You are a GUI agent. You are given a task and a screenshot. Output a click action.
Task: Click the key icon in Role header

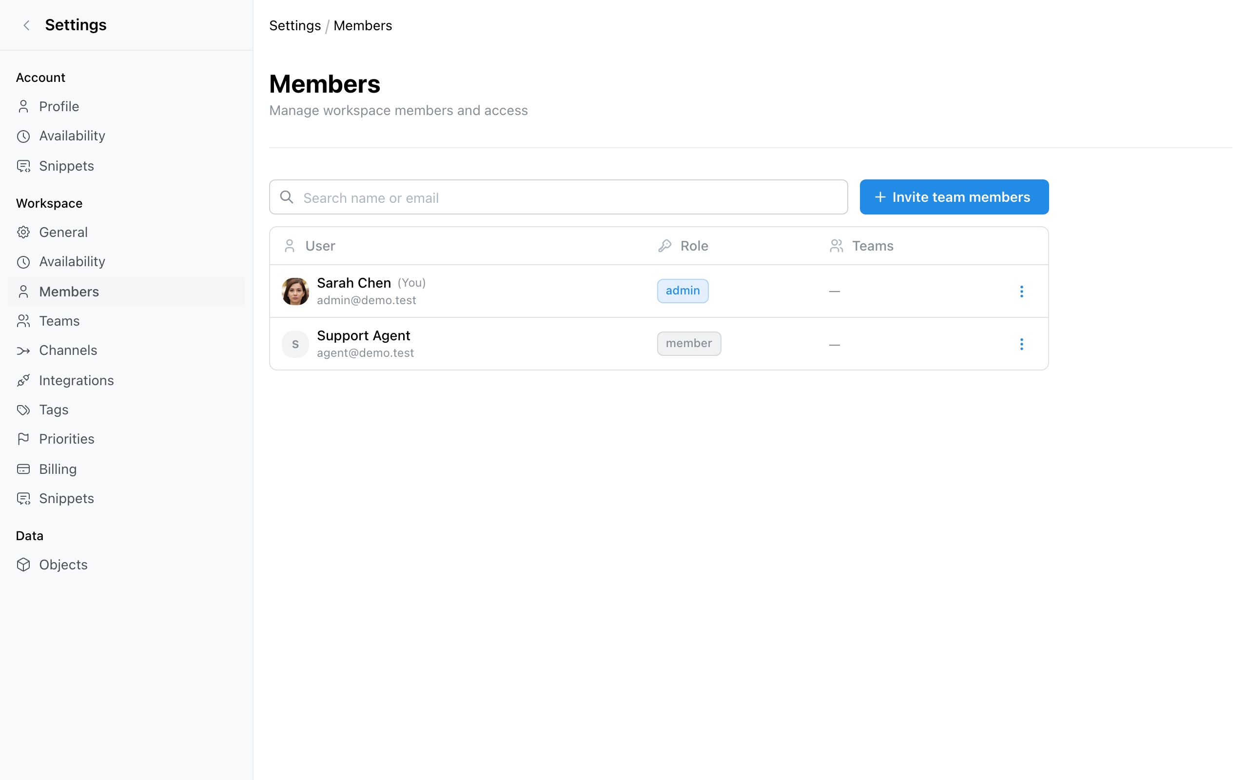click(665, 246)
